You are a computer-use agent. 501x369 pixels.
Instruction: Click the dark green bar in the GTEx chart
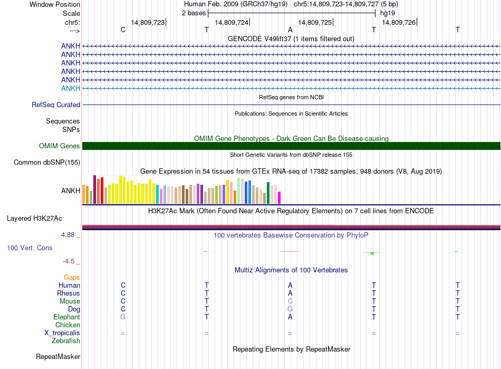pyautogui.click(x=268, y=193)
